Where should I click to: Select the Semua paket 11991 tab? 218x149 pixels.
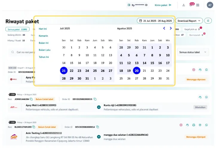pyautogui.click(x=17, y=29)
